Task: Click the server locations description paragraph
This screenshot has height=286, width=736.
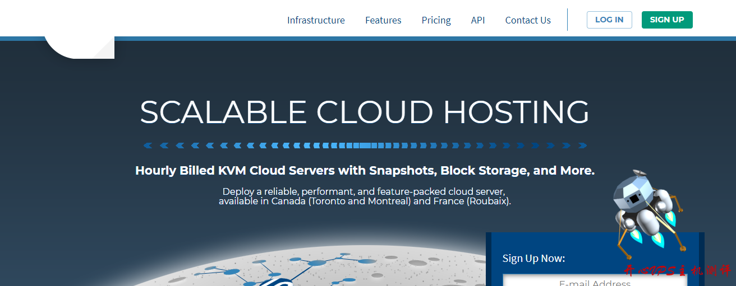Action: pos(365,196)
